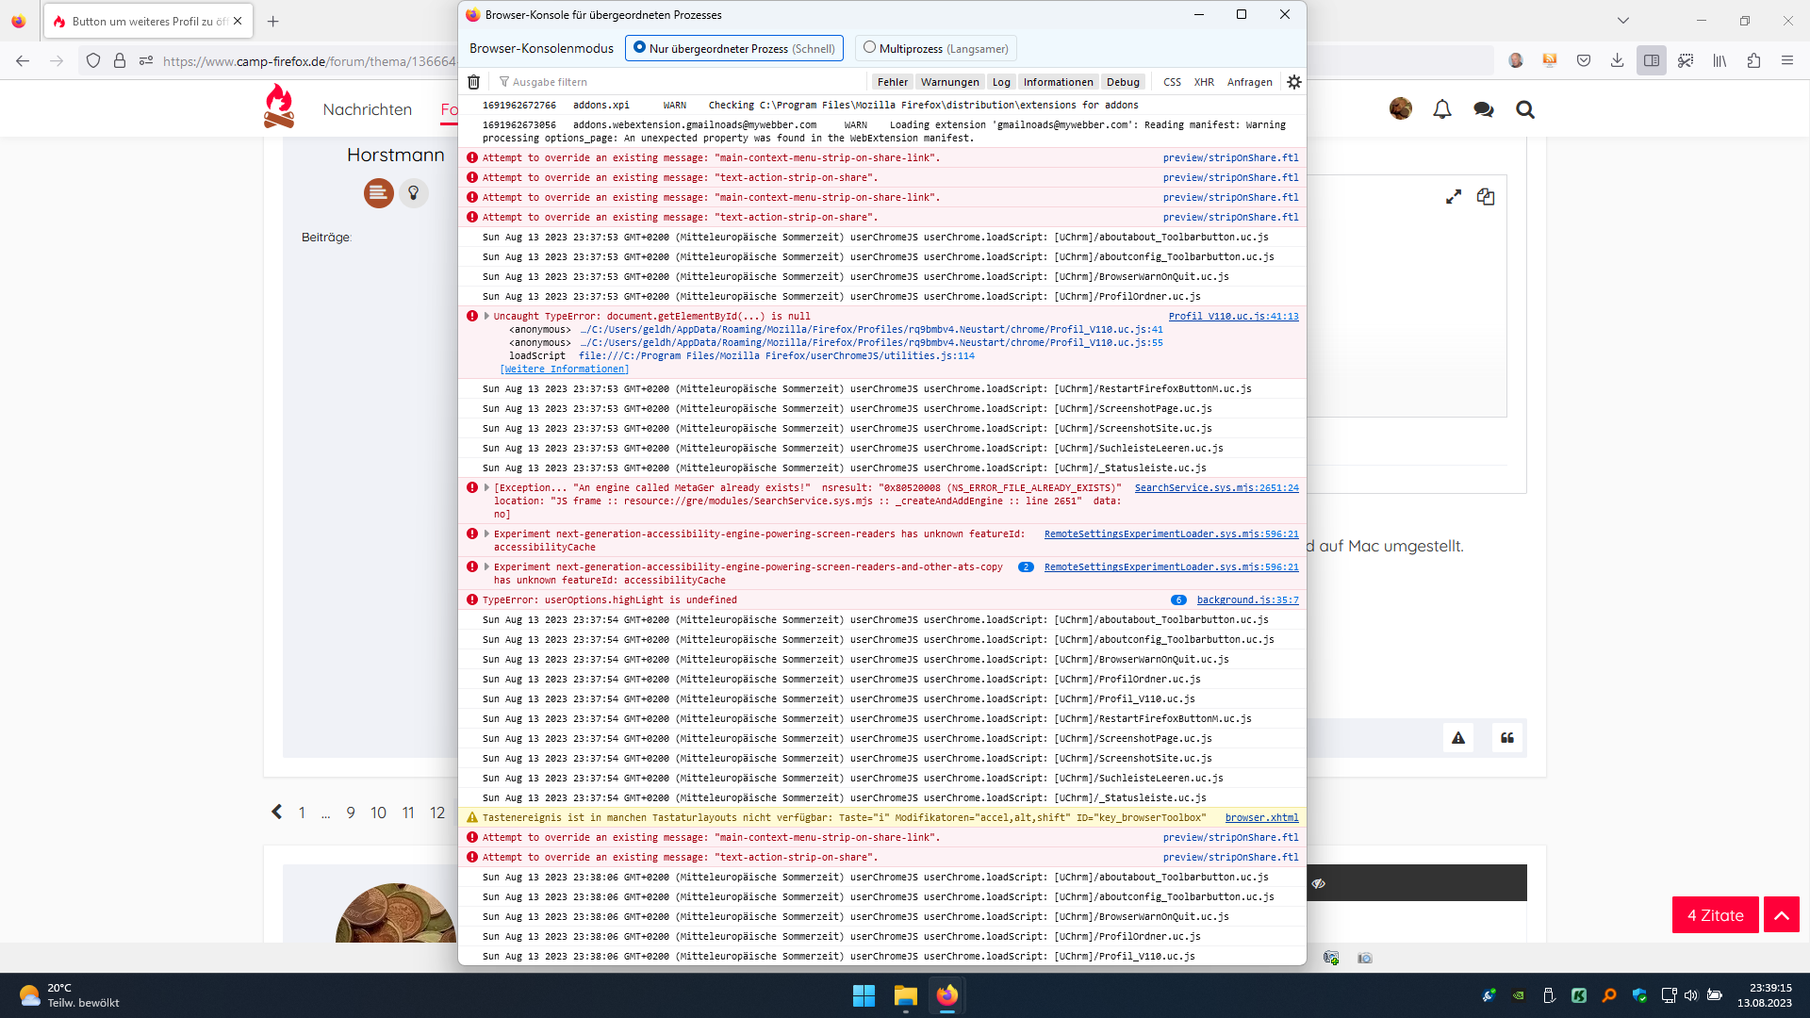Open Nachrichten forum menu item
The width and height of the screenshot is (1810, 1018).
tap(367, 109)
